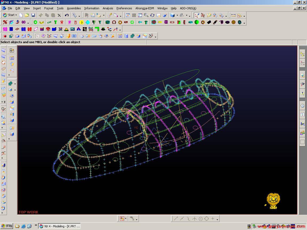Open the Ahongzai-EDM menu
307x230 pixels.
(x=144, y=8)
